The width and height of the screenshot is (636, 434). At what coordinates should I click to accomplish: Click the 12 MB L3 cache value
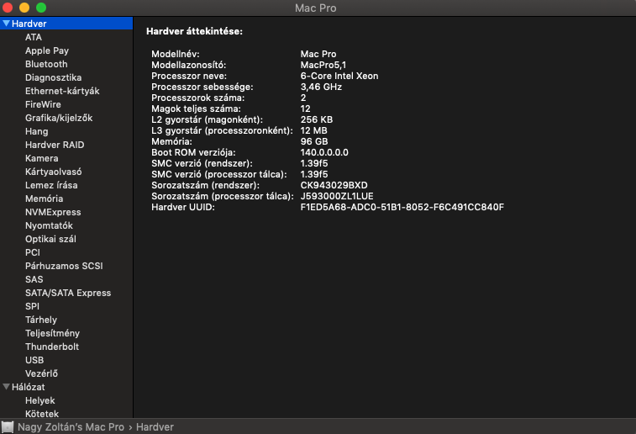tap(313, 130)
